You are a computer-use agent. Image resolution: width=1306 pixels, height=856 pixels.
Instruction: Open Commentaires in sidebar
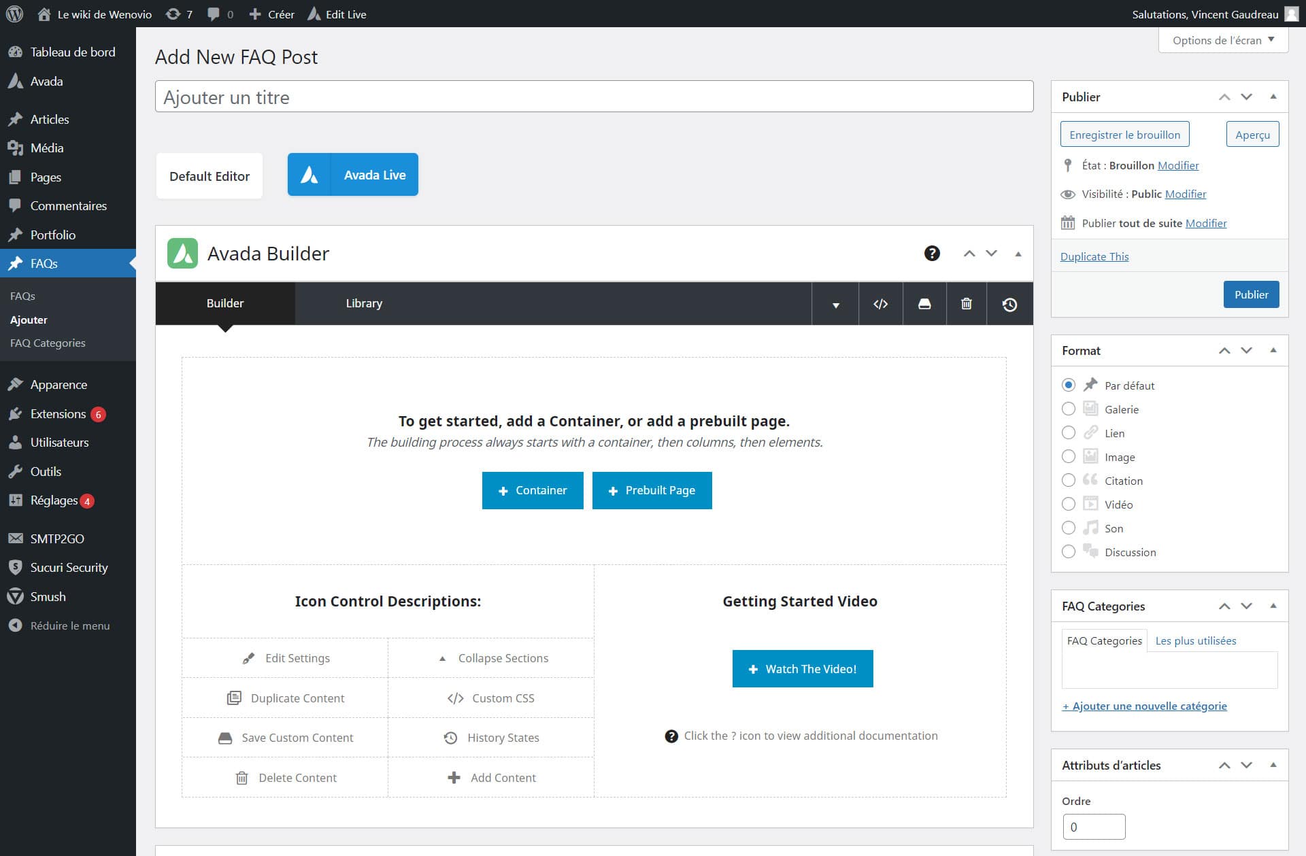point(68,205)
